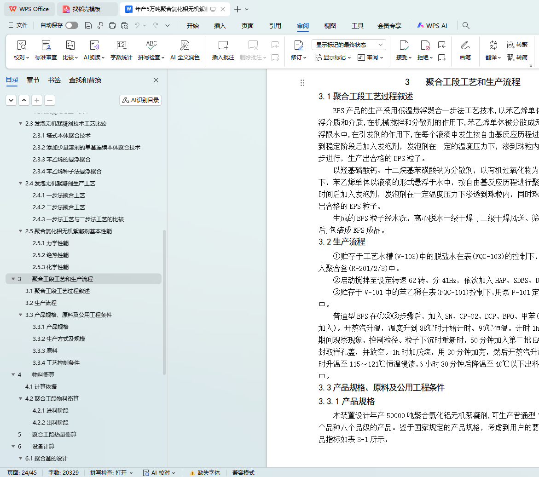Open the 翻译 translate tool
The width and height of the screenshot is (539, 477).
(493, 46)
